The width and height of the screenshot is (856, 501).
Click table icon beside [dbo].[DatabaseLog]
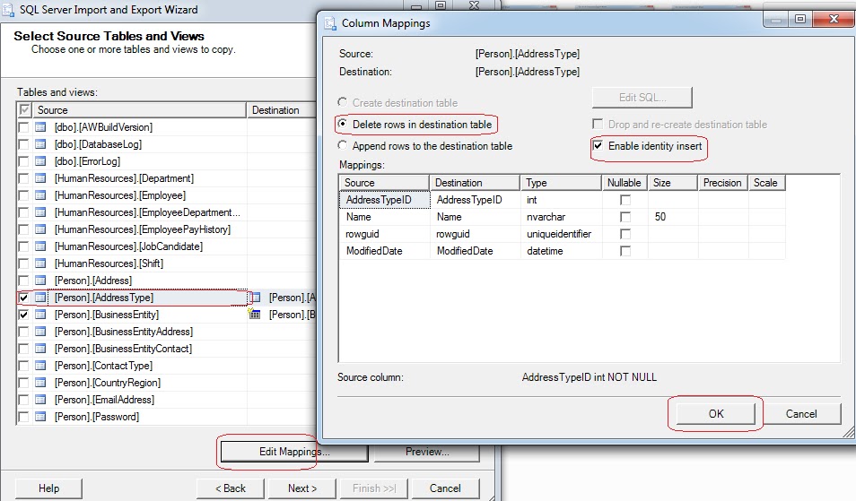[x=40, y=144]
